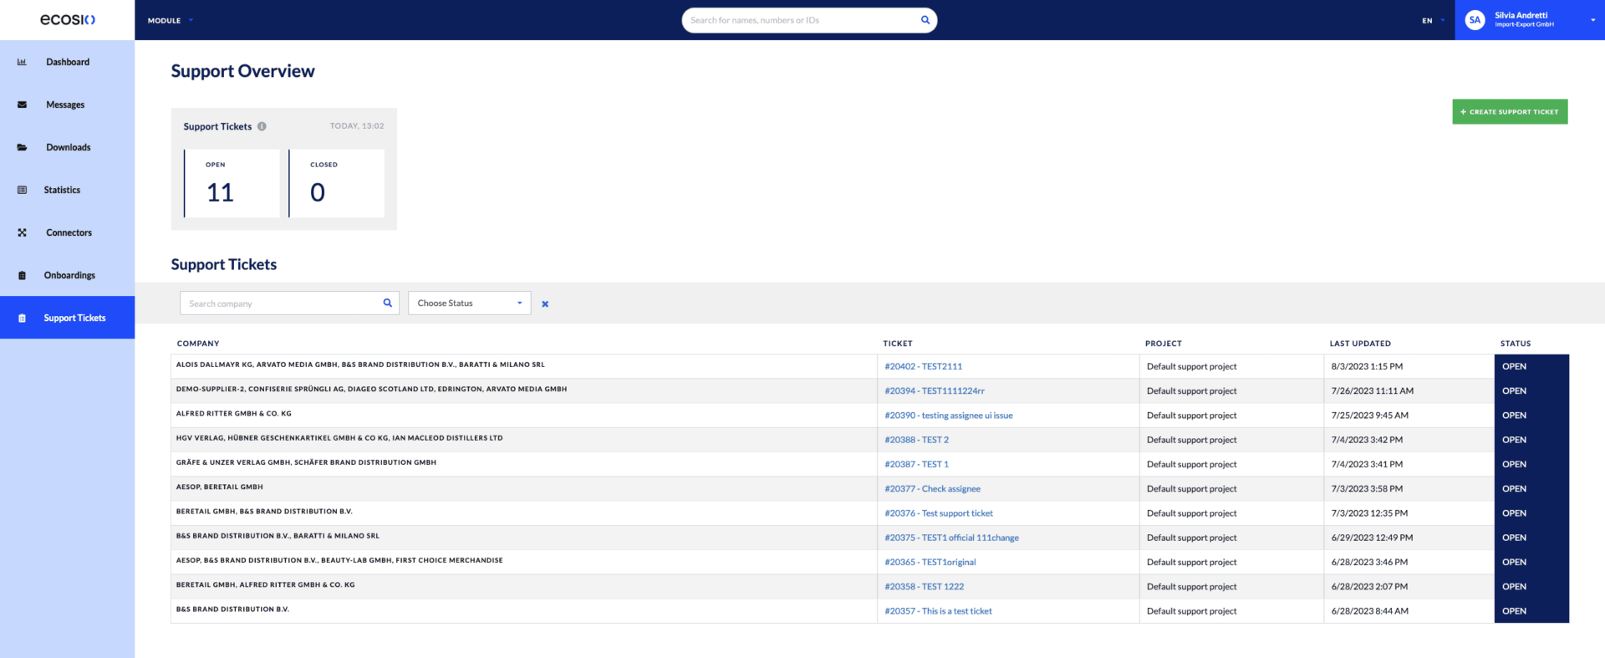Open ticket #20390 testing assignee ui issue

click(948, 415)
